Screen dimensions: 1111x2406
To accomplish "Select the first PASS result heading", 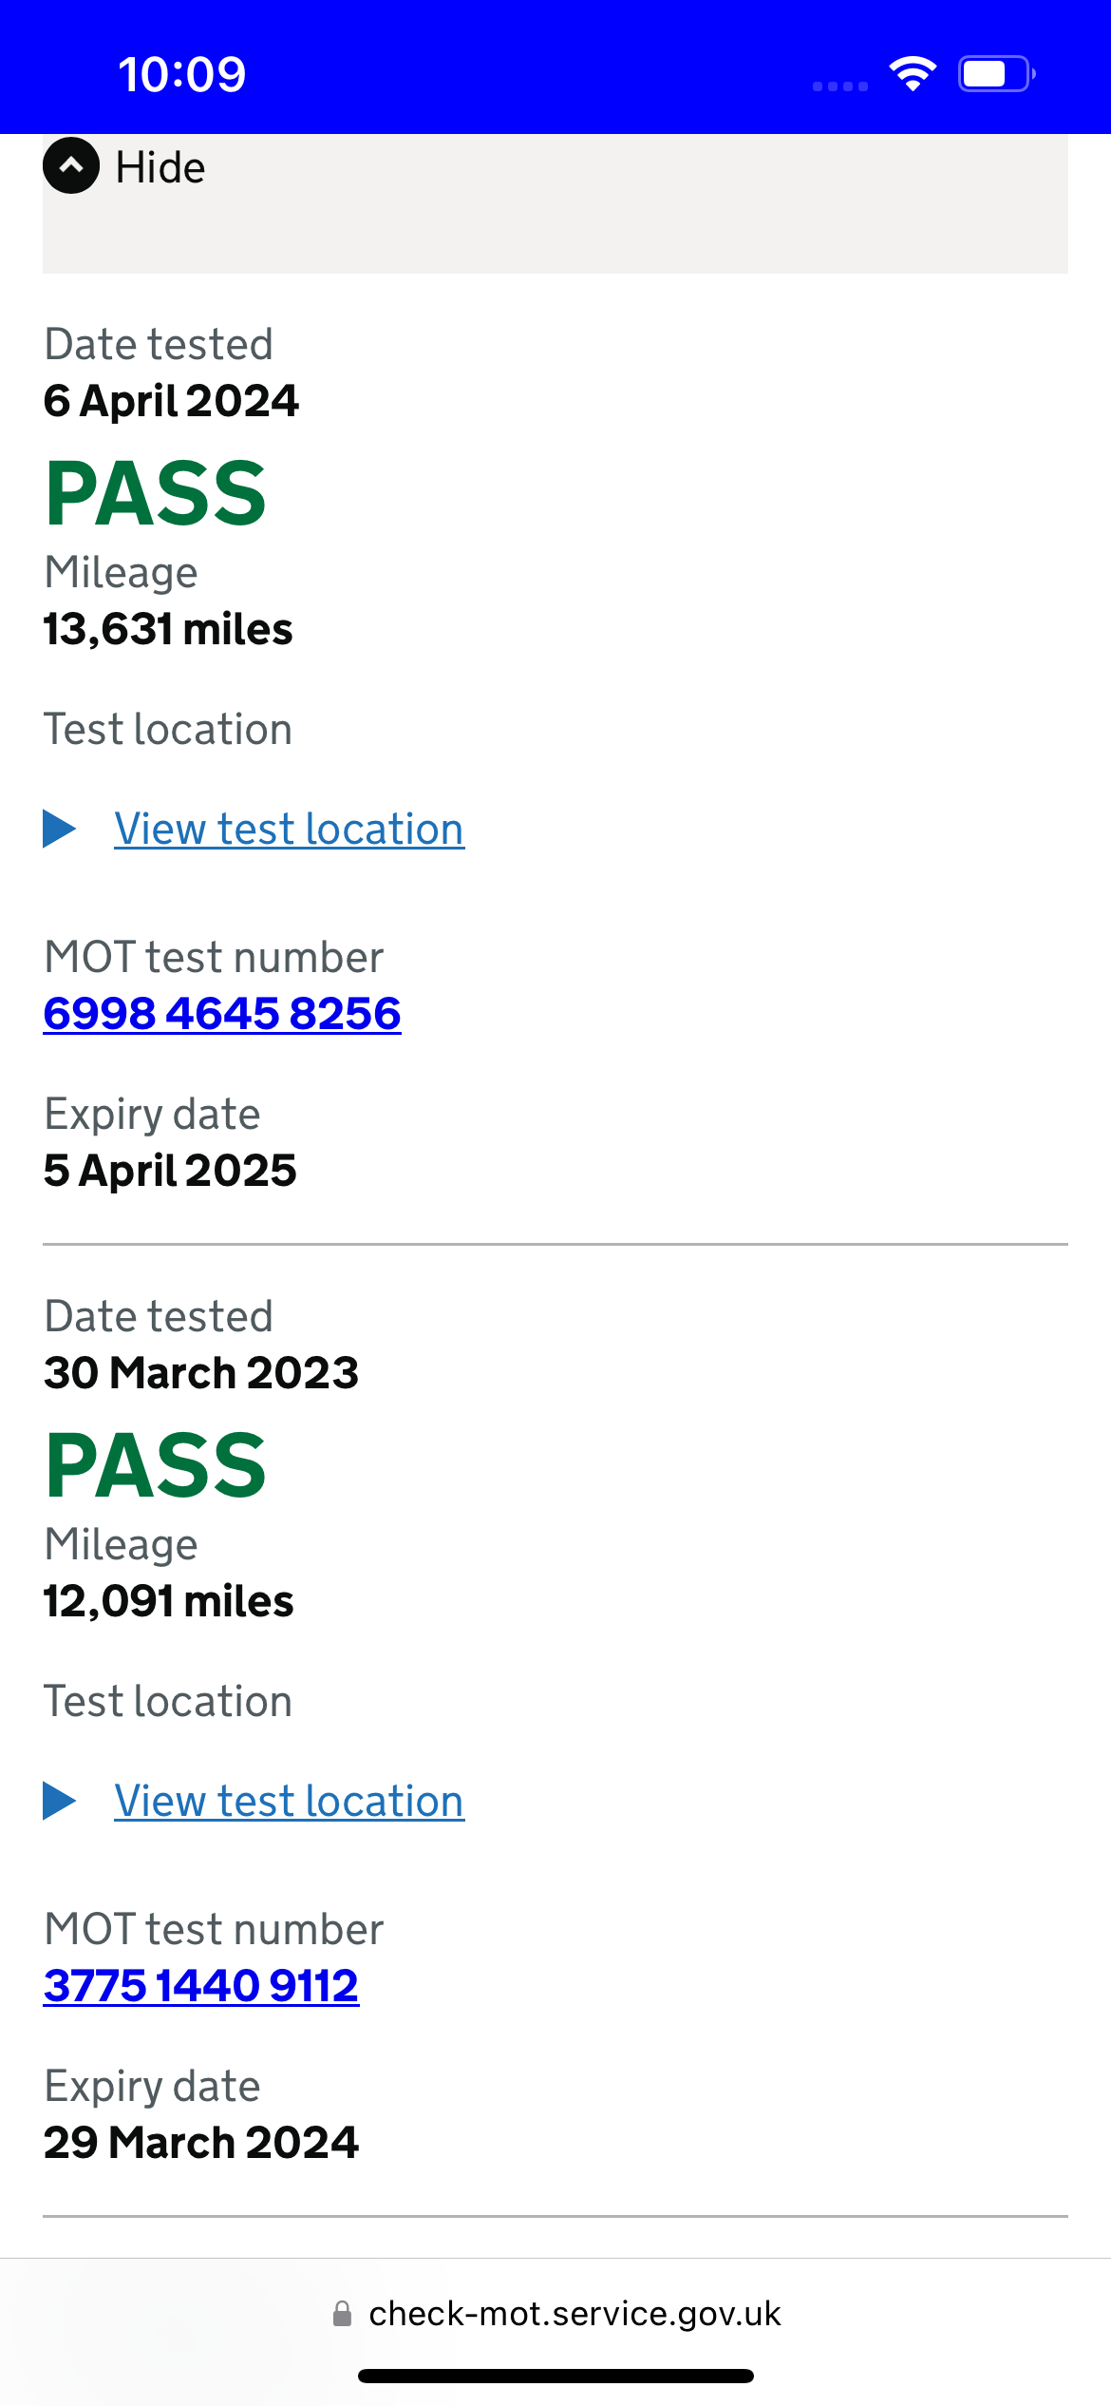I will [156, 493].
